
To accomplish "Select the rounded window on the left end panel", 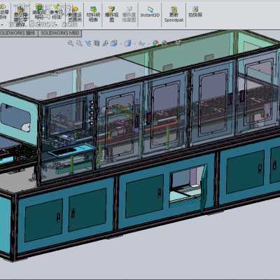I will coord(15,118).
